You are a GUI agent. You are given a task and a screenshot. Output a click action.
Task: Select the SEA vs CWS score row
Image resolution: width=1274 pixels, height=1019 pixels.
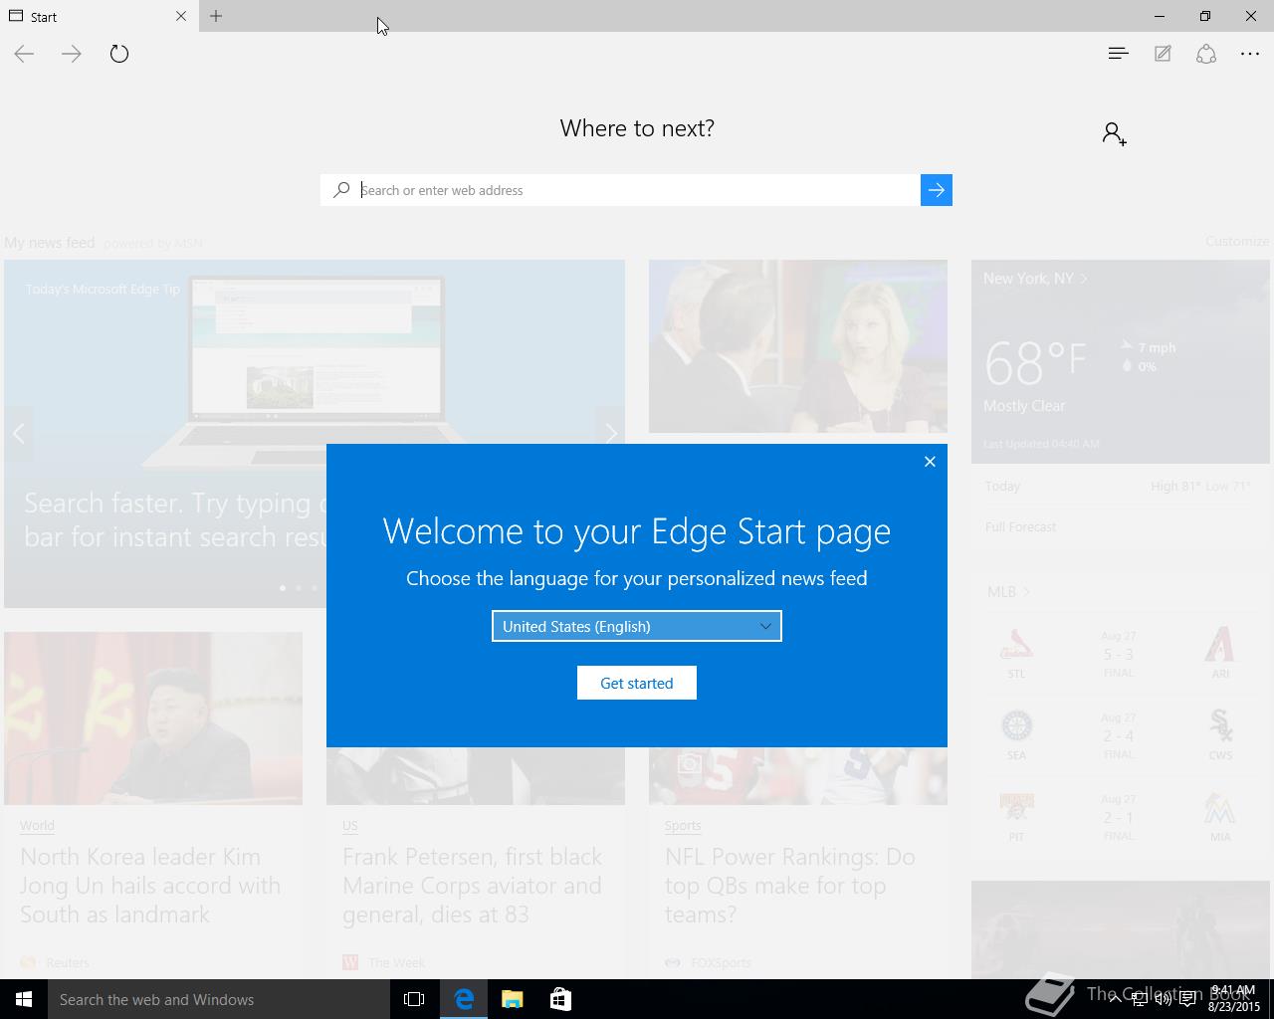point(1119,735)
